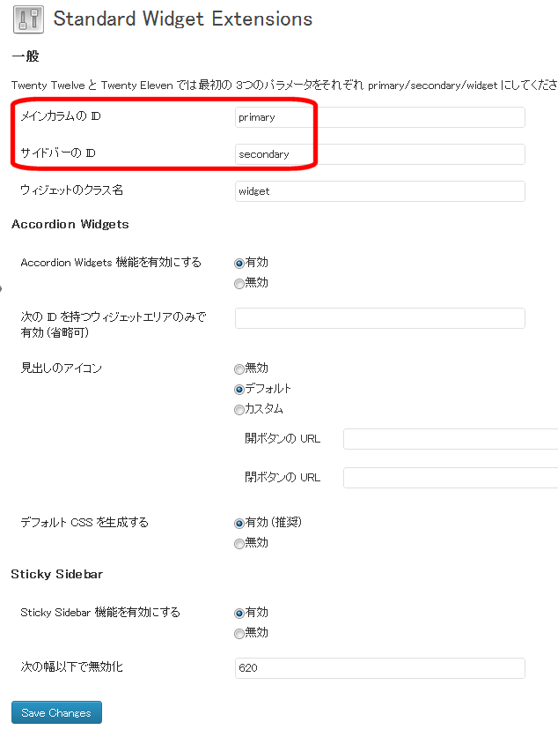The height and width of the screenshot is (737, 558).
Task: Click the 次の幅以下で無効化 label
Action: [72, 666]
